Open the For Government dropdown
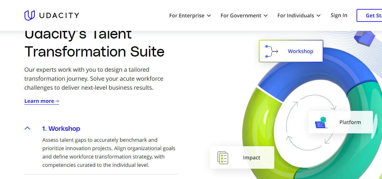Viewport: 382px width, 179px height. 244,15
